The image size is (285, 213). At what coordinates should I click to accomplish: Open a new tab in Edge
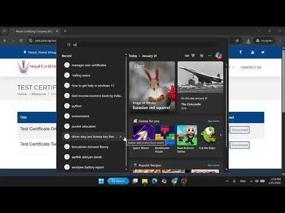click(65, 31)
